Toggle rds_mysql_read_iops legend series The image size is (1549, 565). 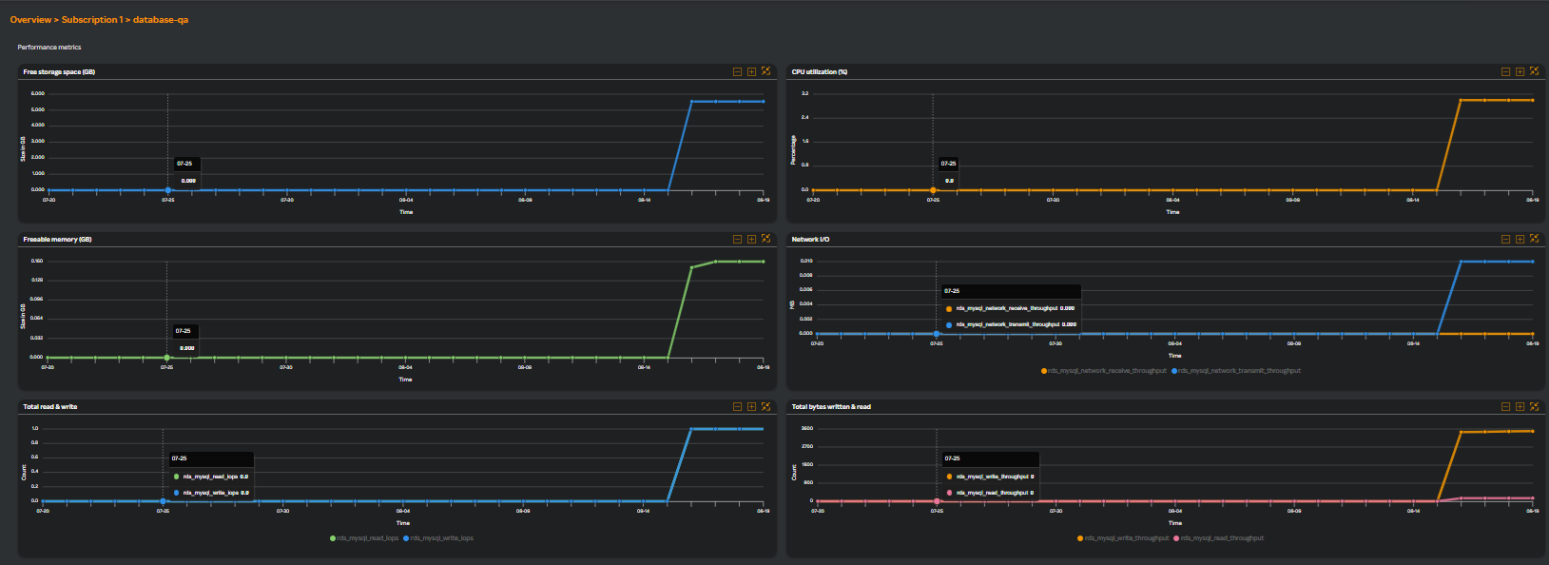point(364,538)
